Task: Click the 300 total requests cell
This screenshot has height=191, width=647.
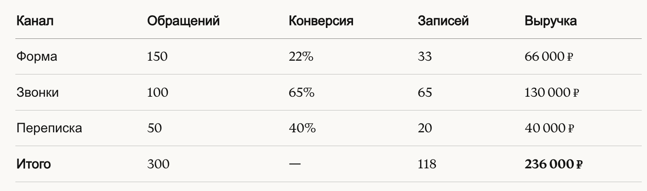Action: pyautogui.click(x=158, y=164)
